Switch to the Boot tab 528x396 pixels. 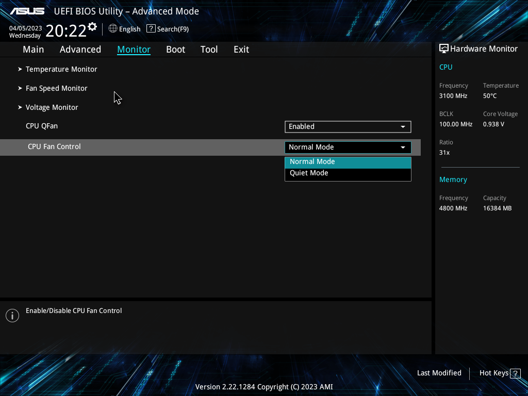(175, 49)
